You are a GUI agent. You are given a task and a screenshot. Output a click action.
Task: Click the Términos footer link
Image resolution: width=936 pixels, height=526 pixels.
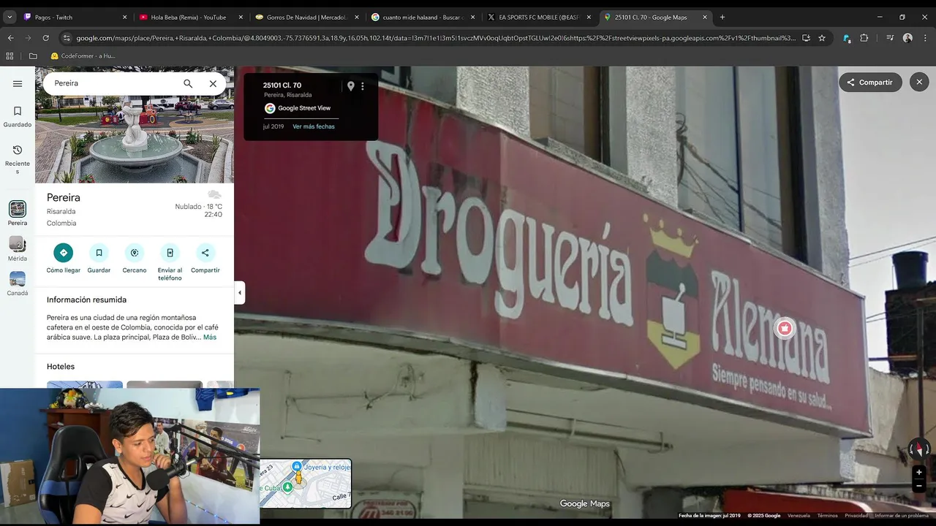[827, 516]
